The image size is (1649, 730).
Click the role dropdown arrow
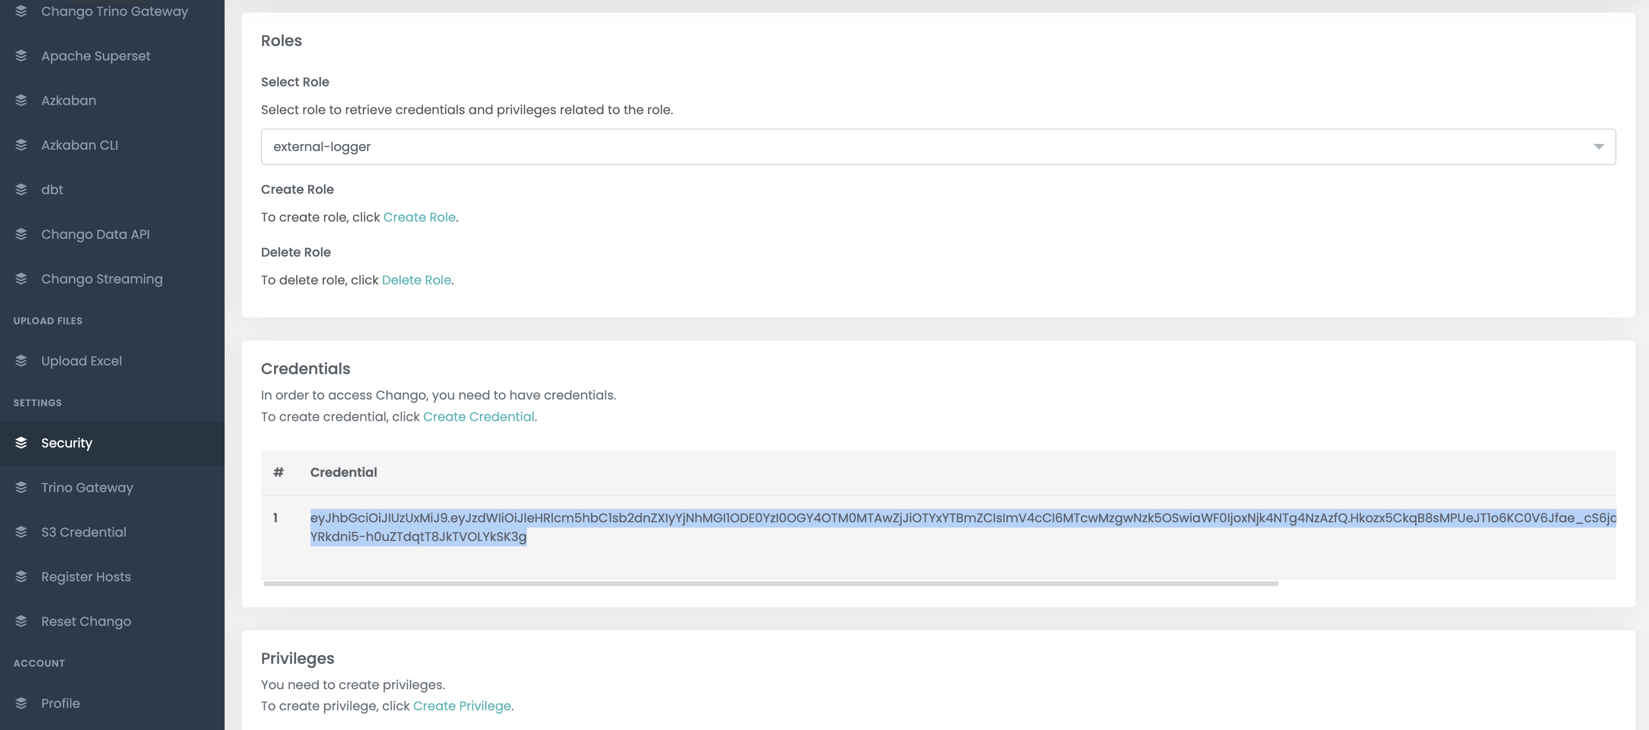[x=1599, y=146]
